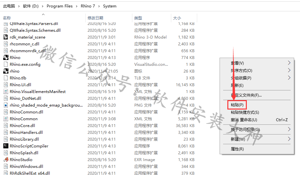Viewport: 300px width, 175px height.
Task: Click the rhino icon file's icon
Action: 6,71
